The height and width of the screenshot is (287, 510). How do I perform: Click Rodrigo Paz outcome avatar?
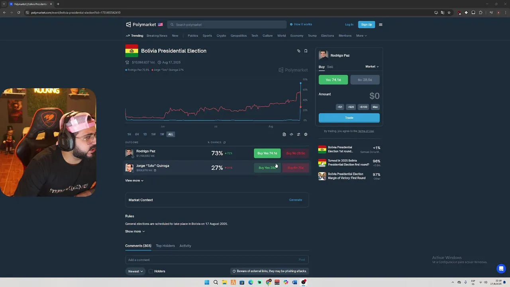coord(129,153)
